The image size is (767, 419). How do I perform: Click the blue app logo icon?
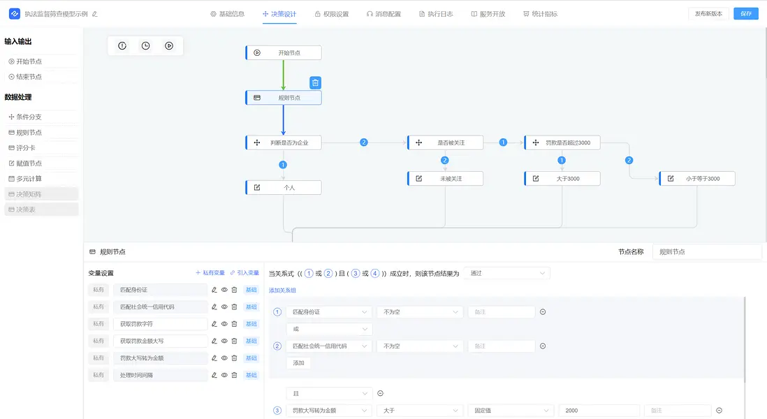coord(15,14)
